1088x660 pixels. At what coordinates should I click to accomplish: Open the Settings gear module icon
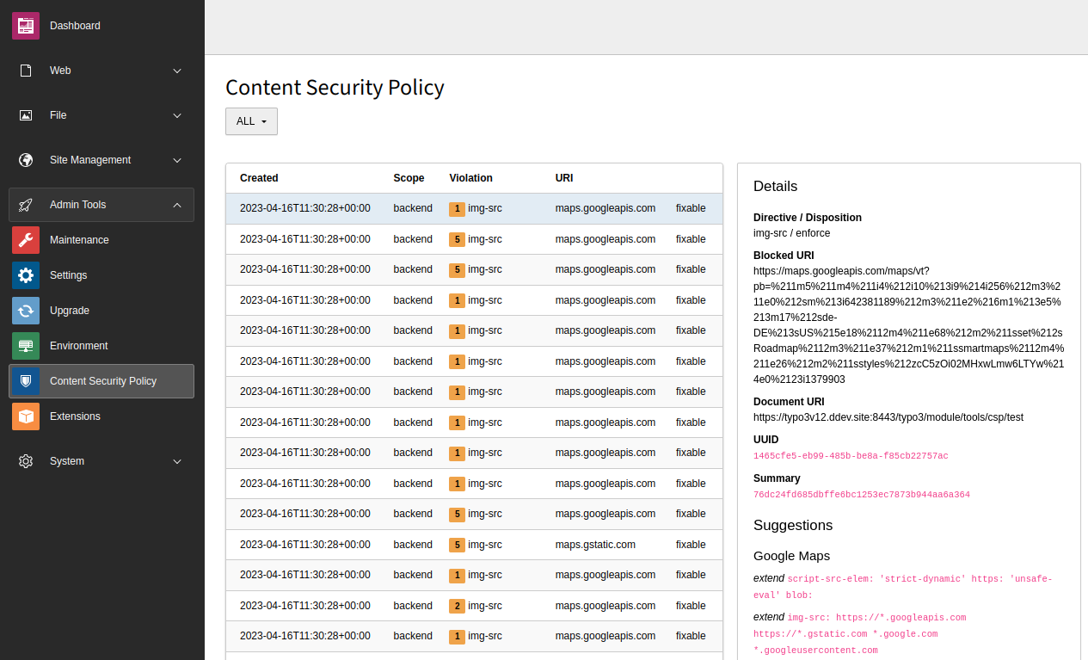point(26,275)
